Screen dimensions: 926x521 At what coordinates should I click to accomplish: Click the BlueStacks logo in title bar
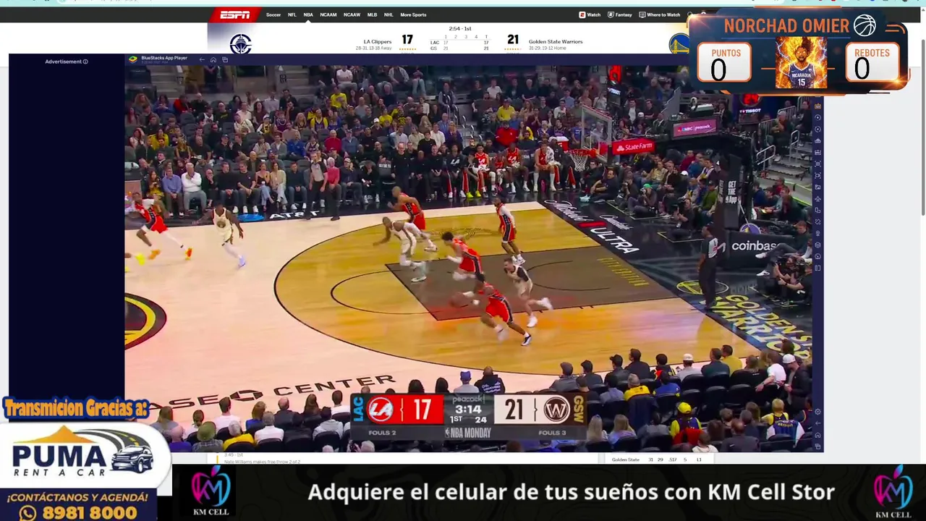coord(132,59)
